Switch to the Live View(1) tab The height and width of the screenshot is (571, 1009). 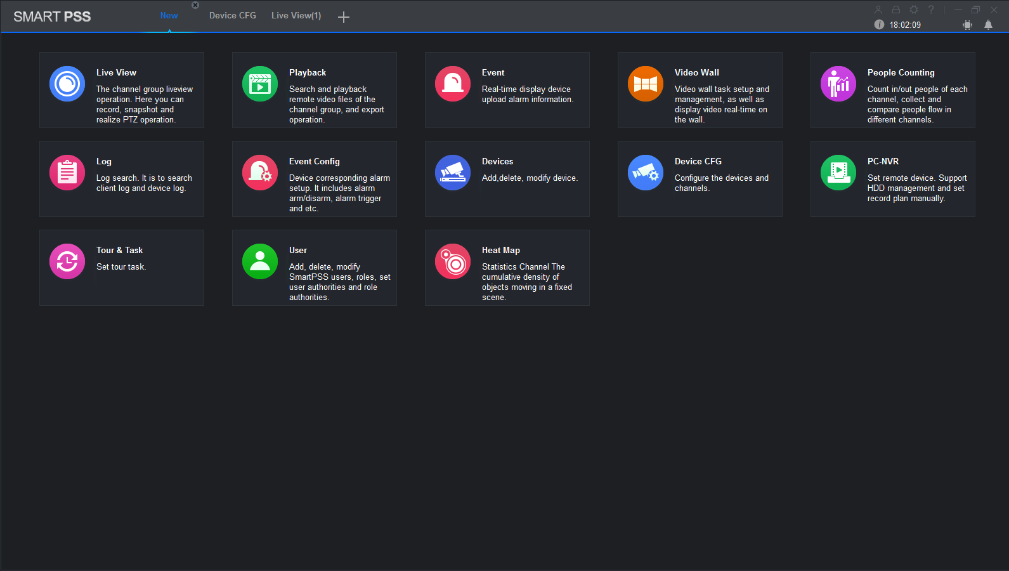click(x=296, y=15)
